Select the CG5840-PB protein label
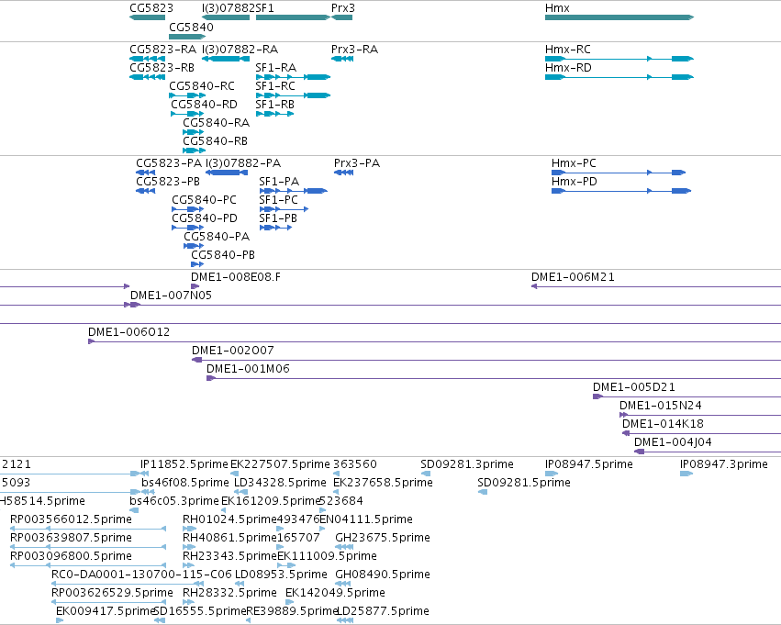This screenshot has height=625, width=781. pyautogui.click(x=223, y=255)
